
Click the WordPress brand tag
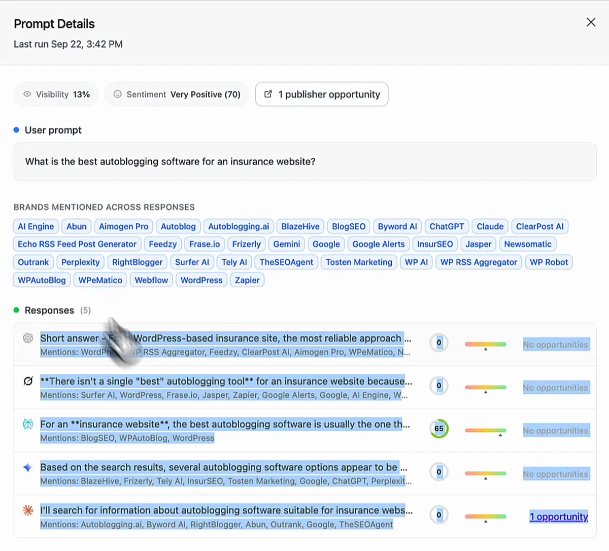click(201, 280)
